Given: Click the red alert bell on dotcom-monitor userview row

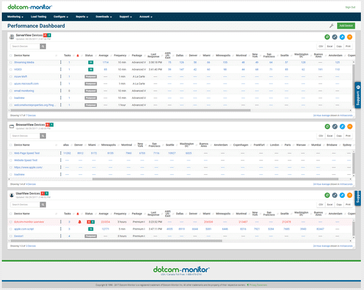Looking at the screenshot, I should (80, 222).
